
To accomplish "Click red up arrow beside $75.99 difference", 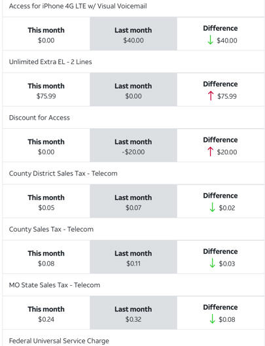I will [211, 96].
